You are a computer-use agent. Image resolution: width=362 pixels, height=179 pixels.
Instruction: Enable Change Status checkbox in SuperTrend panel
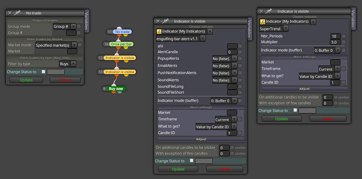[295, 110]
